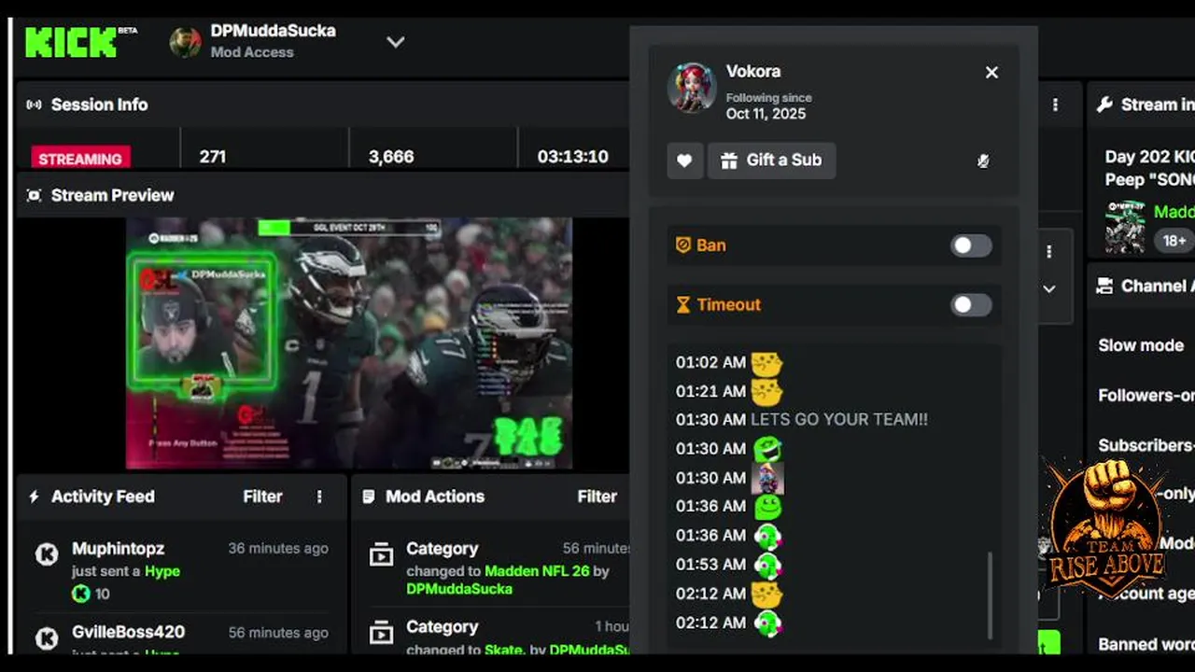Open the Mod Actions Filter
The image size is (1195, 672).
pos(597,497)
